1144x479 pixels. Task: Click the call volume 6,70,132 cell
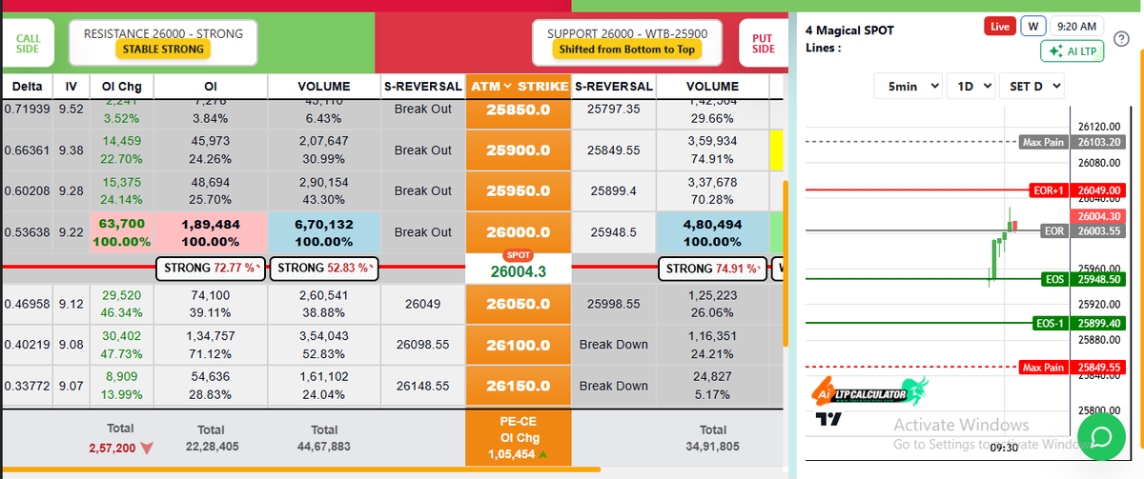[324, 232]
